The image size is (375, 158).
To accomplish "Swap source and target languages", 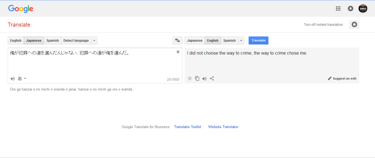I will pyautogui.click(x=177, y=41).
